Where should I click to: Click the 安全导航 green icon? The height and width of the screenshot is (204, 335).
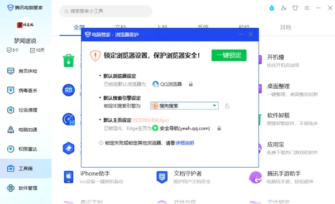155,128
